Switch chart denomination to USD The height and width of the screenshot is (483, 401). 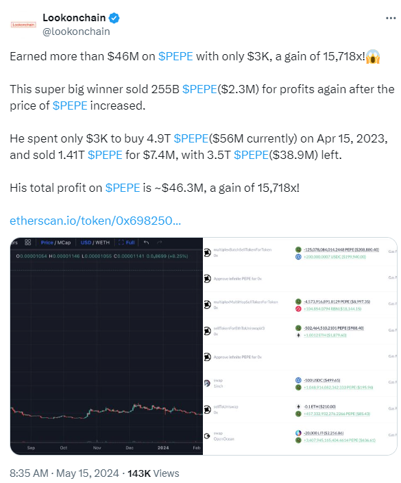[x=86, y=243]
